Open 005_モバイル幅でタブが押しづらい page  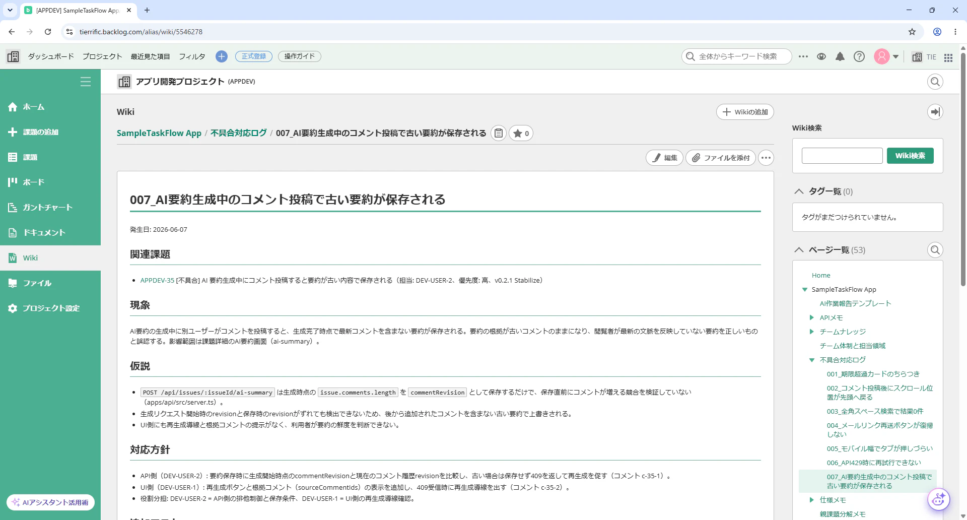879,449
